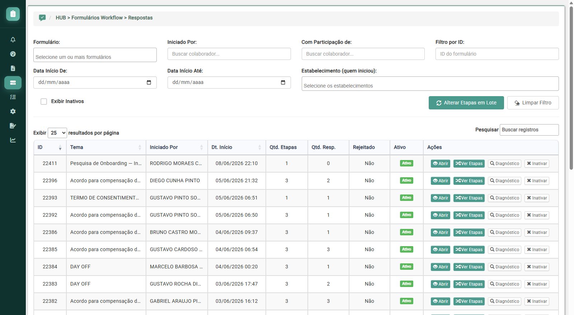
Task: Click date cell '08/06/2026 22:10'
Action: click(x=237, y=164)
